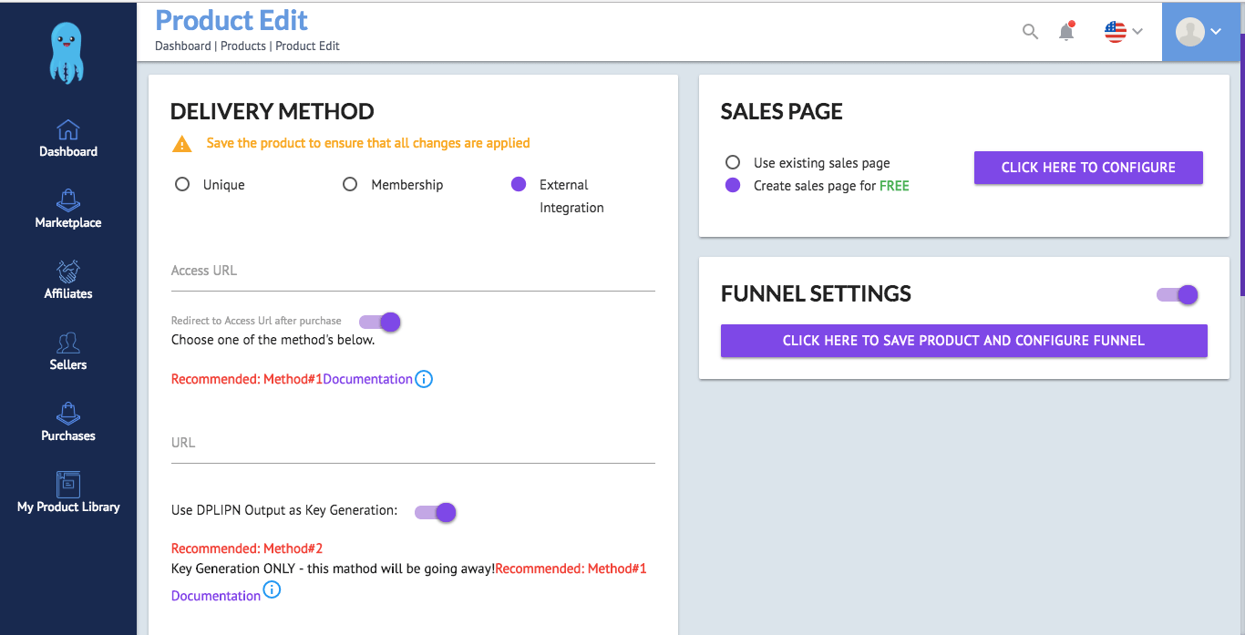Click the Access URL input field
This screenshot has height=635, width=1245.
[x=413, y=271]
